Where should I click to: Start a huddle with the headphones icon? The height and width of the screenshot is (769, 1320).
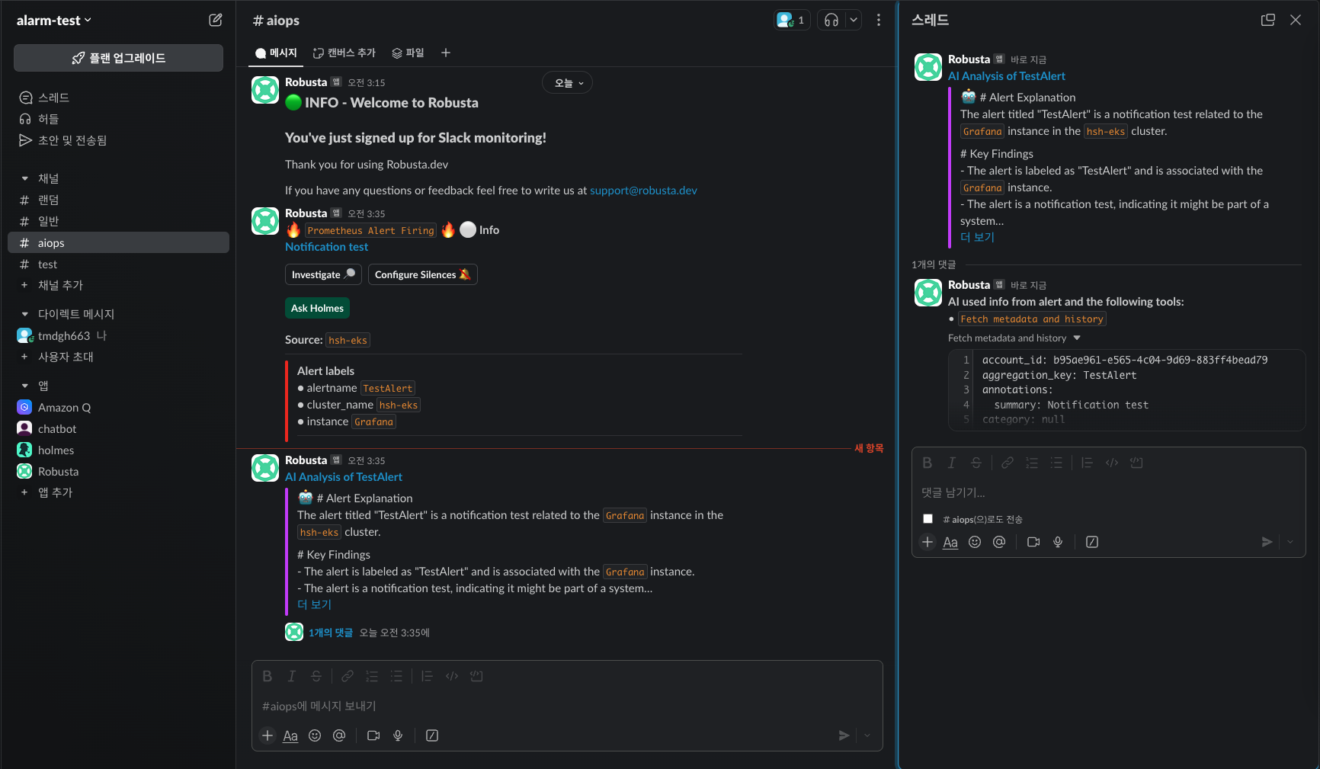pyautogui.click(x=831, y=20)
